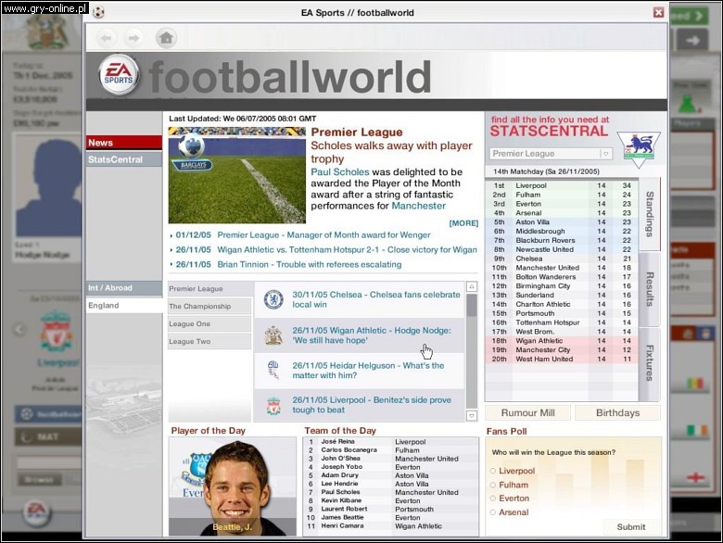Viewport: 723px width, 543px height.
Task: Select The Championship news tab
Action: pos(209,306)
